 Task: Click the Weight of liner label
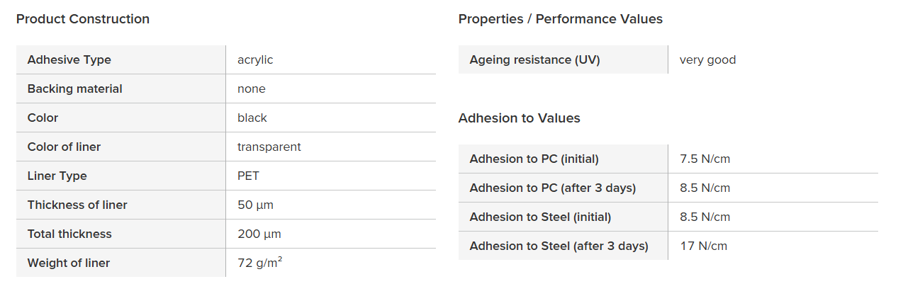click(x=68, y=263)
